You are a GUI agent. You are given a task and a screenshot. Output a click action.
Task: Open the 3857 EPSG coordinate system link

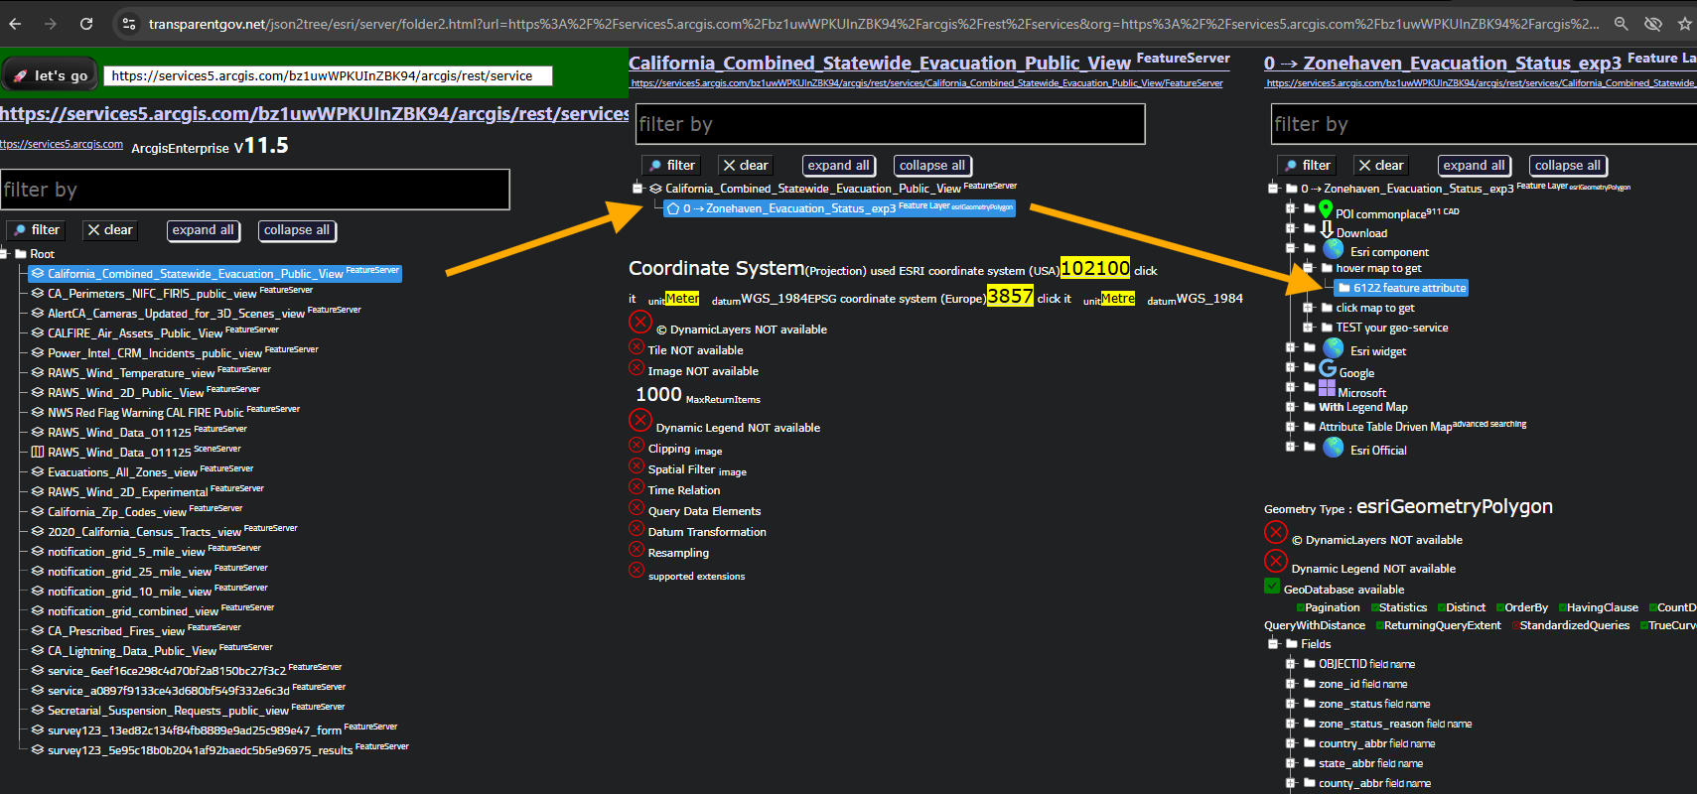(x=1011, y=296)
